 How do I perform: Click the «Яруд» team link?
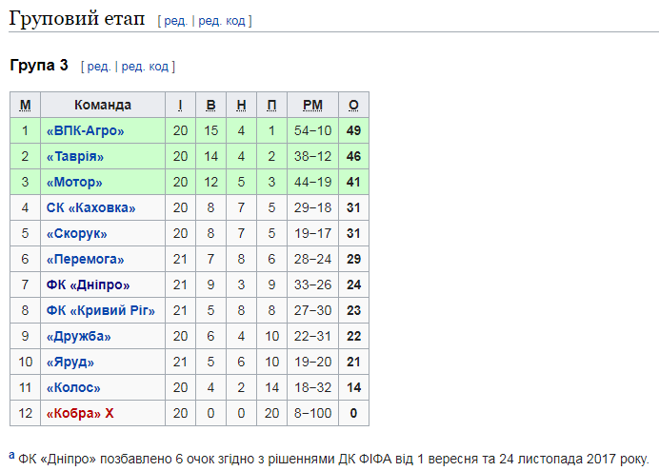70,362
